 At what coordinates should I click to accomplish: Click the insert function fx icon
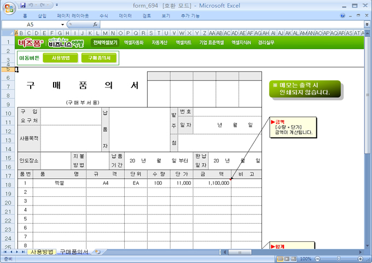coord(95,25)
